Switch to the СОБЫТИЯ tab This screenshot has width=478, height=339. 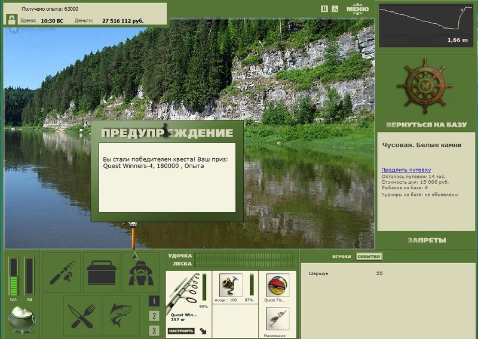pos(369,257)
